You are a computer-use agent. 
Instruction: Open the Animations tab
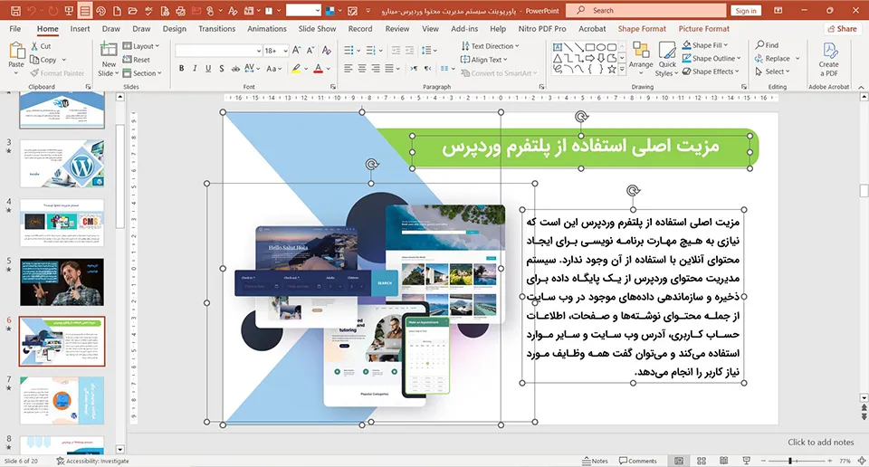pos(266,29)
